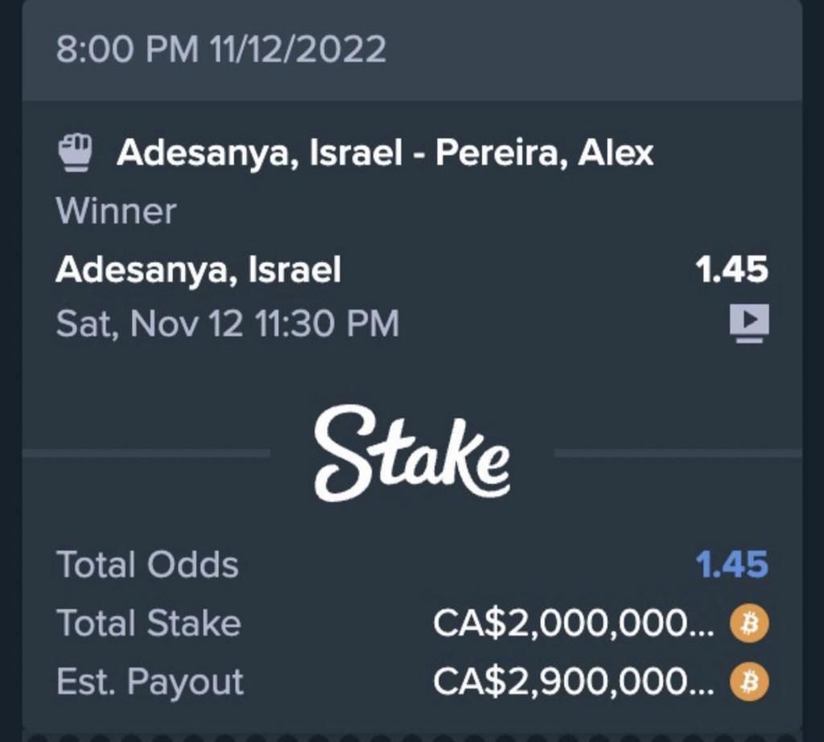The height and width of the screenshot is (742, 824).
Task: Open the Adesanya, Israel - Pereira, Alex match
Action: pyautogui.click(x=385, y=152)
